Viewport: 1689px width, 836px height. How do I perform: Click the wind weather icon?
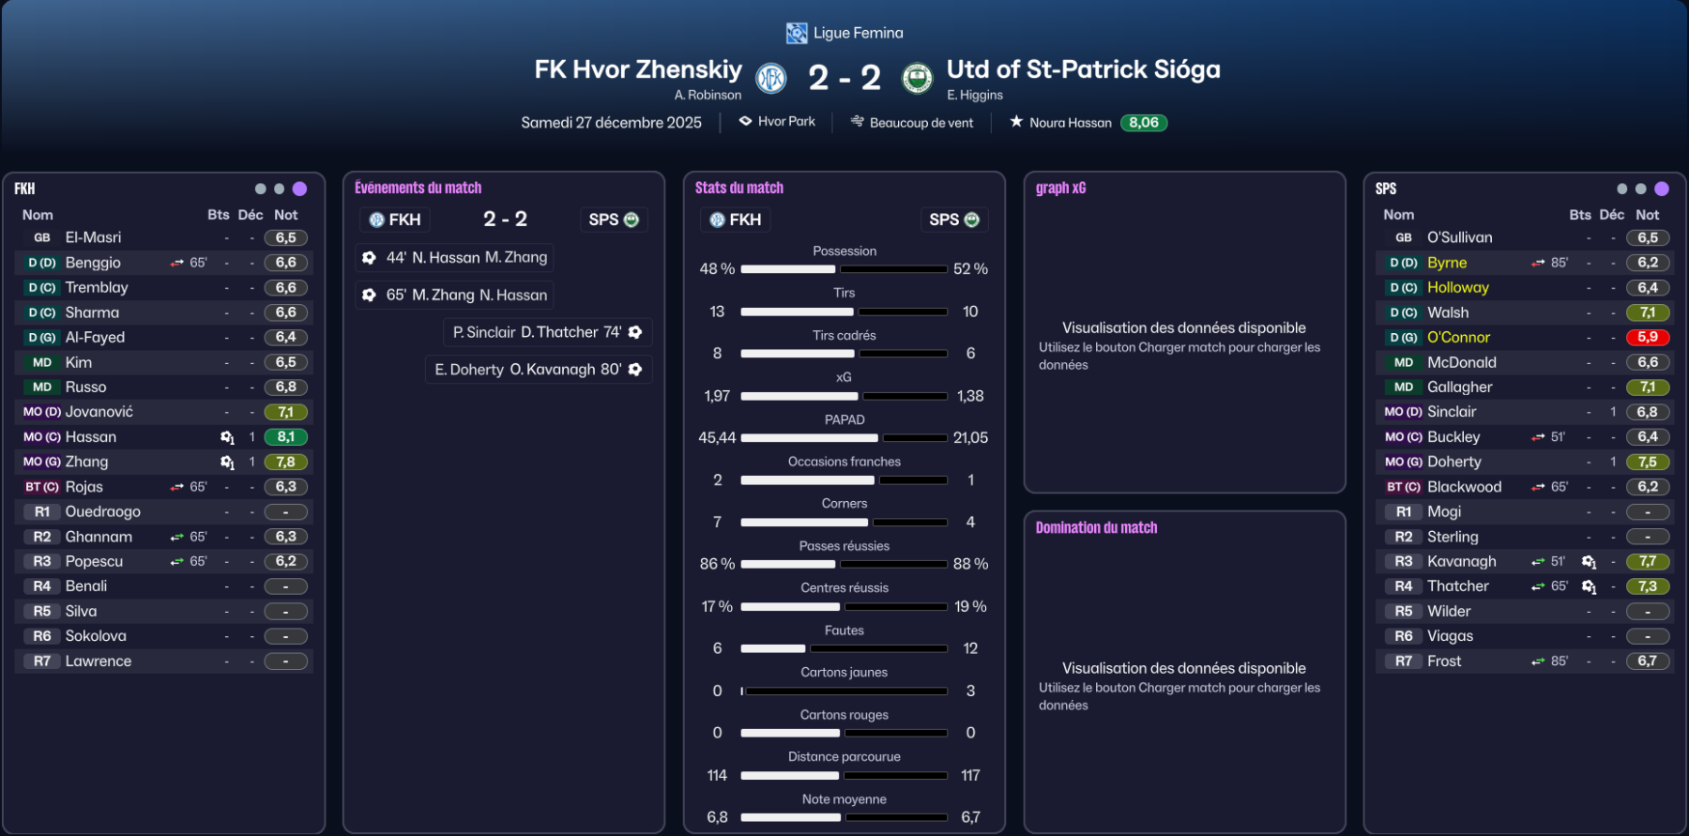857,122
